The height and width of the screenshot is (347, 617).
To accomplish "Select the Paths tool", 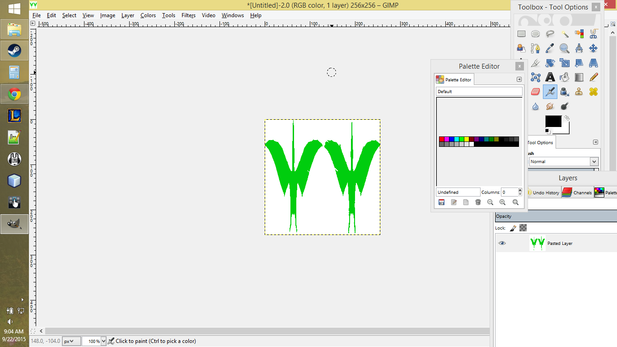I will tap(536, 48).
